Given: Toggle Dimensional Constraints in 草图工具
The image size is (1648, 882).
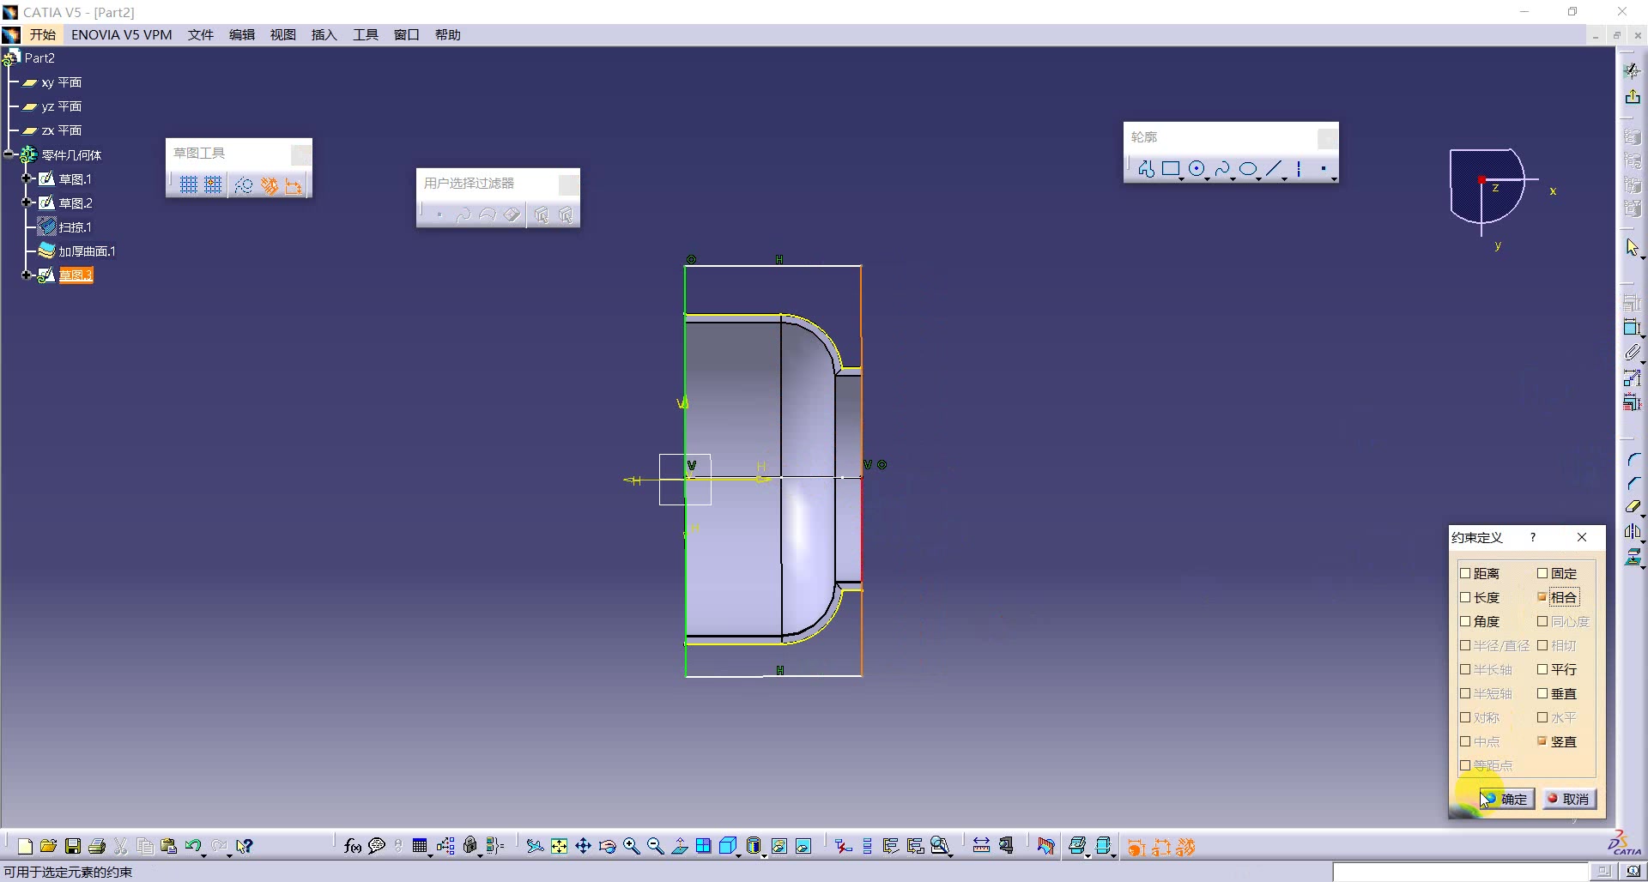Looking at the screenshot, I should coord(294,185).
